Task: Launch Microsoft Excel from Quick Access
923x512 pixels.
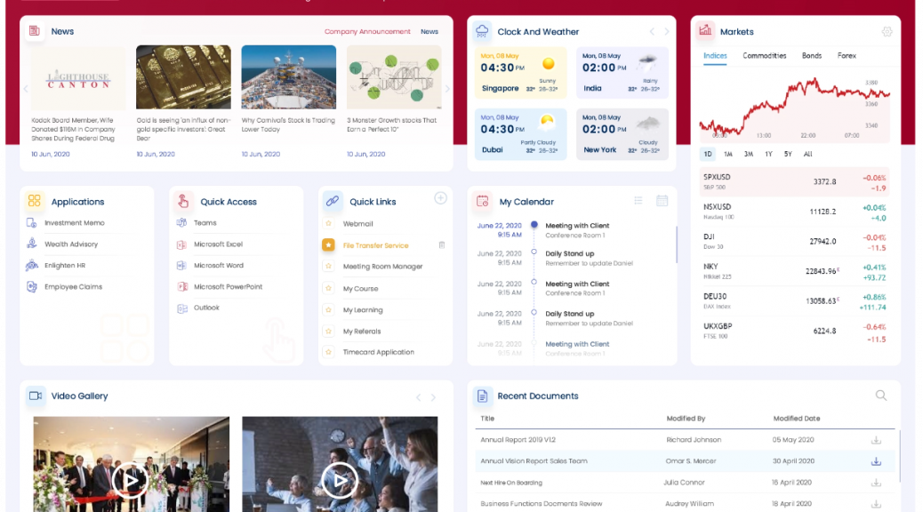Action: point(218,244)
